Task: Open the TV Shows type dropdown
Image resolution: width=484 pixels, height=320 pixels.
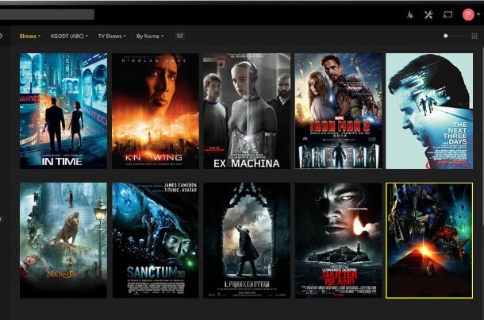Action: pos(112,37)
